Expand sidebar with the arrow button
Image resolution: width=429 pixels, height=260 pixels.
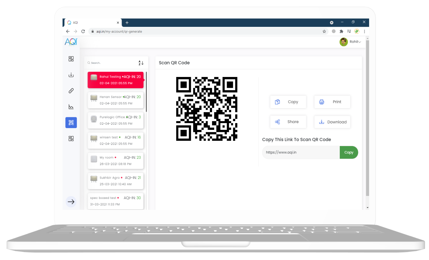71,202
